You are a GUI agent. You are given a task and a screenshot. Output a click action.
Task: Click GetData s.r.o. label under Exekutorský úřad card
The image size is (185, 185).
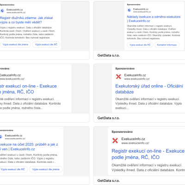109,118
